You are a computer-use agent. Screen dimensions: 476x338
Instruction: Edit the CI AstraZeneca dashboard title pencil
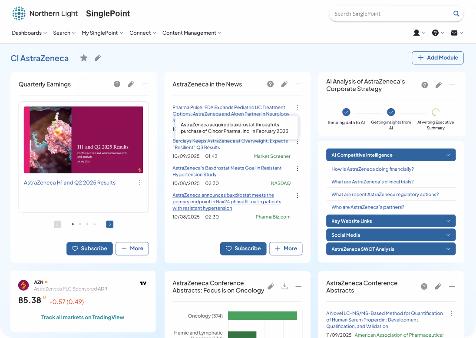(97, 58)
